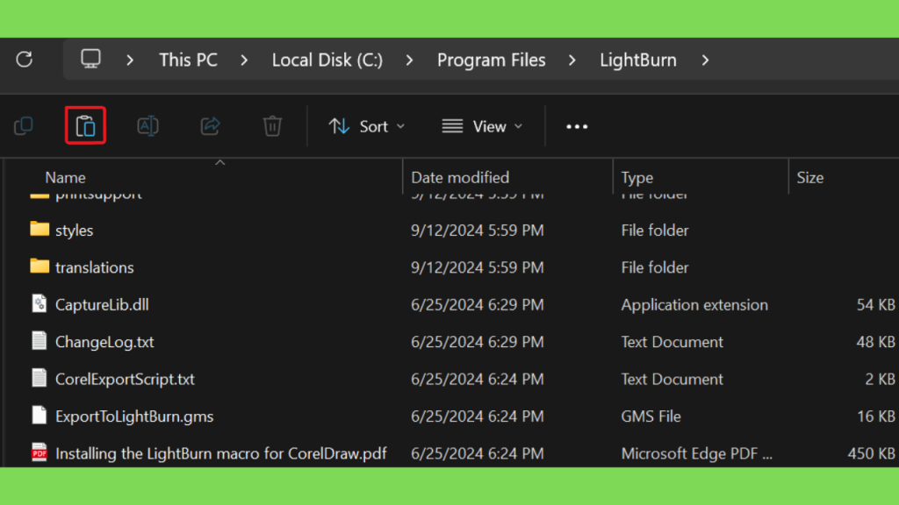Select the ChangeLog.txt file name

104,342
